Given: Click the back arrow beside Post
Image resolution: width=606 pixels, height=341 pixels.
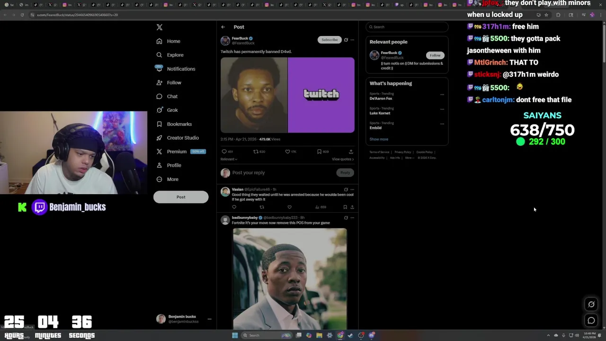Looking at the screenshot, I should [223, 27].
